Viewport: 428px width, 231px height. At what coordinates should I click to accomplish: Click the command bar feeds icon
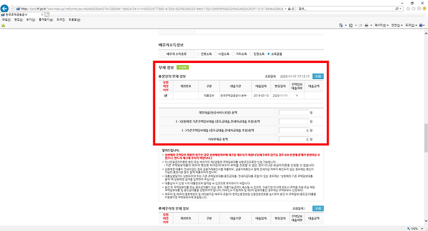pos(351,25)
